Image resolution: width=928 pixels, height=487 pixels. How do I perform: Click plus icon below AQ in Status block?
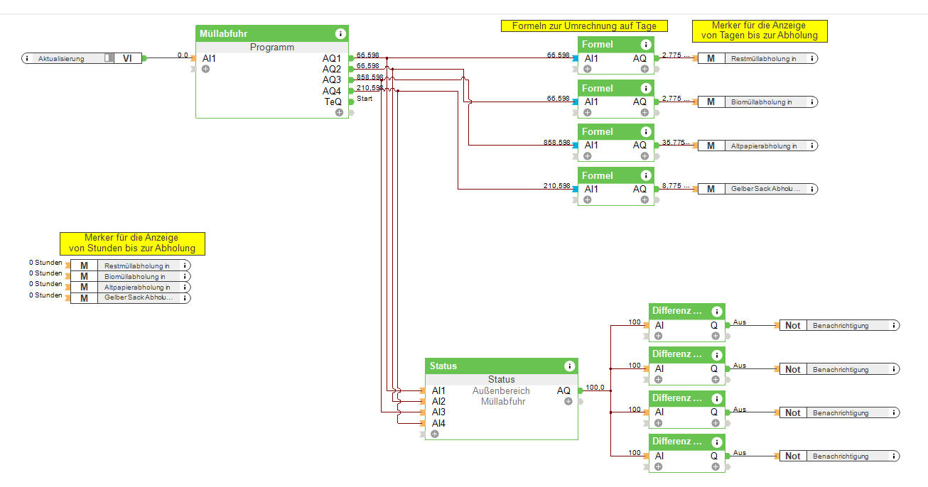(x=568, y=401)
